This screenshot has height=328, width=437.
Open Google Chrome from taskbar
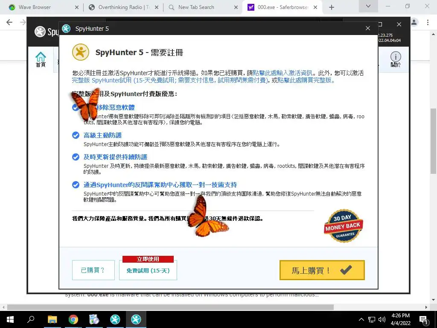pos(73,319)
